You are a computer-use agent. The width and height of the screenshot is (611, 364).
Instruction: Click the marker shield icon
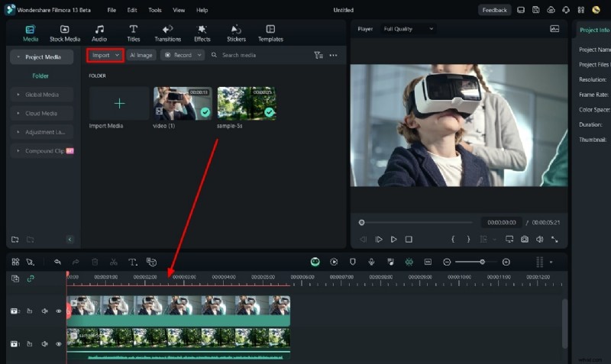353,262
